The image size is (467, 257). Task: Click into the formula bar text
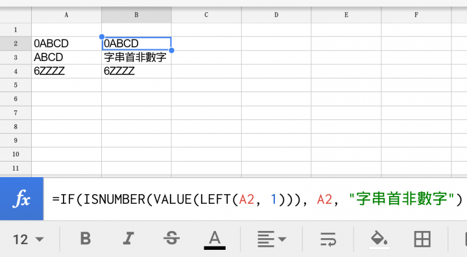257,199
